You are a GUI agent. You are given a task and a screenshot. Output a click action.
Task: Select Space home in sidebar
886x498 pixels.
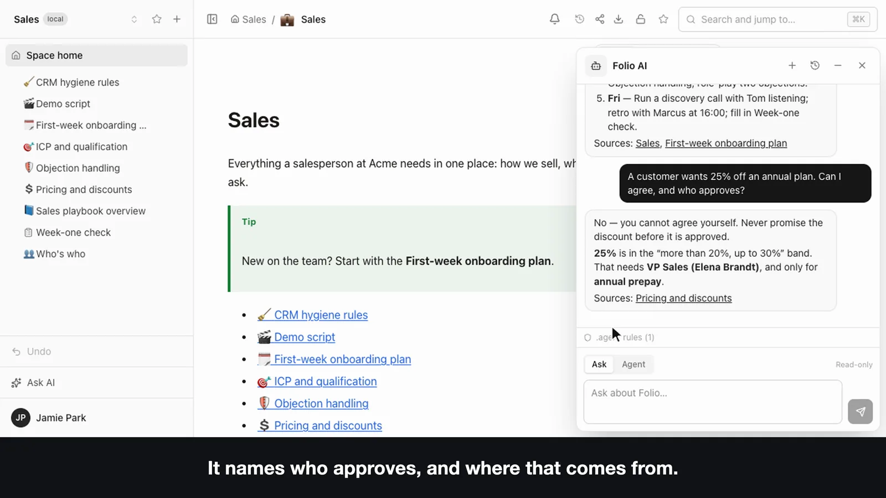click(96, 55)
